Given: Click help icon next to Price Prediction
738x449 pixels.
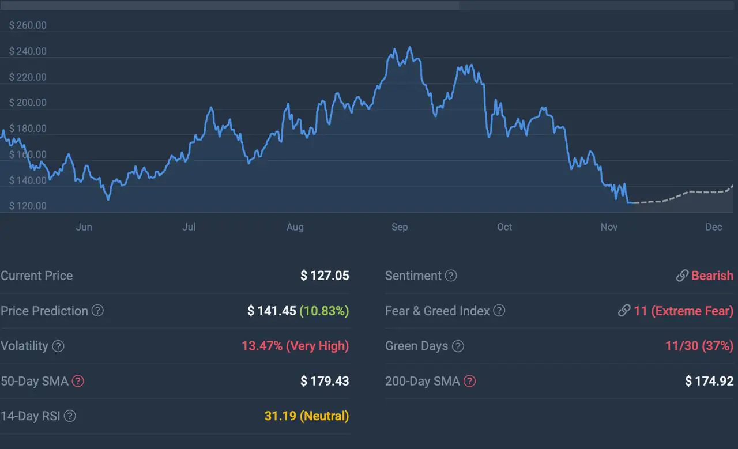Looking at the screenshot, I should [98, 311].
